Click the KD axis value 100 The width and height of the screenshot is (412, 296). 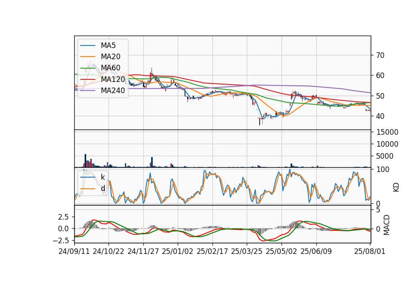[383, 170]
